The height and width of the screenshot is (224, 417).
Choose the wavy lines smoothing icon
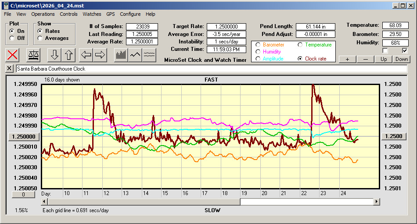click(x=149, y=55)
